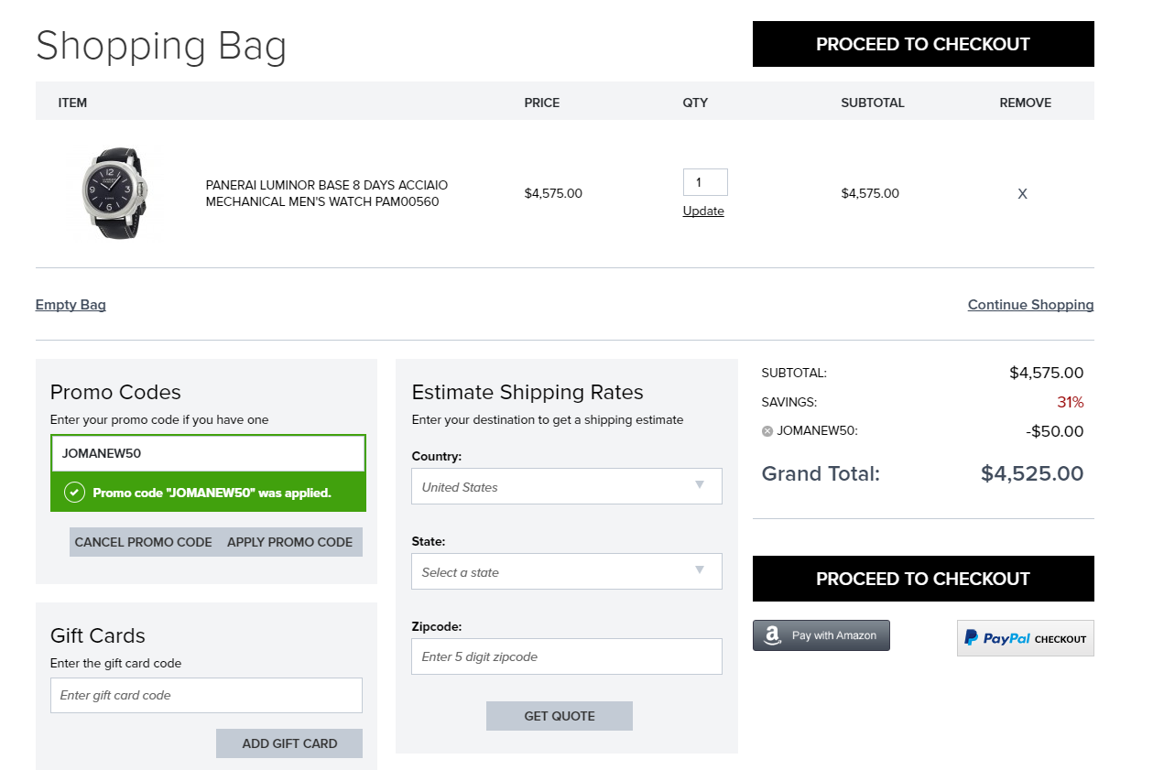Screen dimensions: 1153x770
Task: Open the Country dropdown showing United States
Action: click(567, 486)
